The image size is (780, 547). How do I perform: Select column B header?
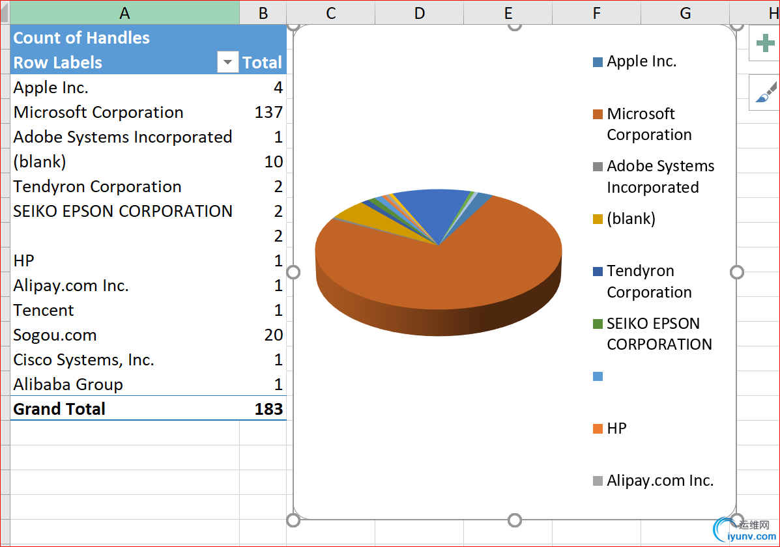[263, 12]
